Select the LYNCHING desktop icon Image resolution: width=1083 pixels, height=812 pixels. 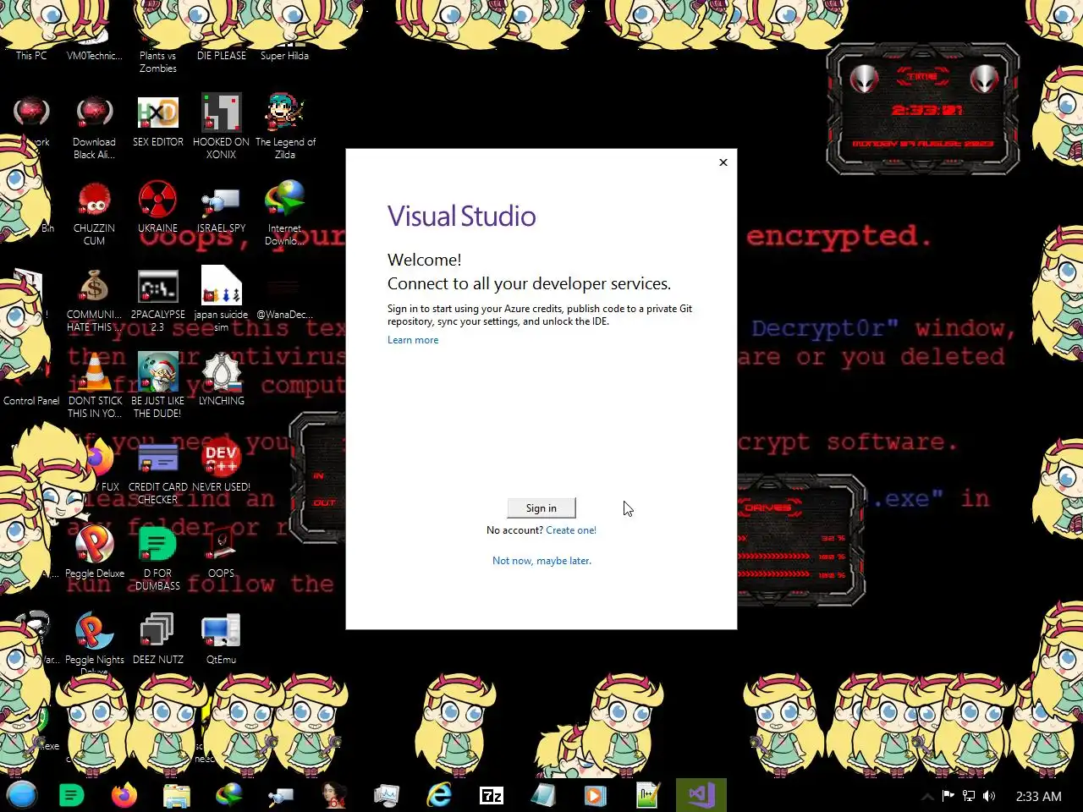pos(222,381)
